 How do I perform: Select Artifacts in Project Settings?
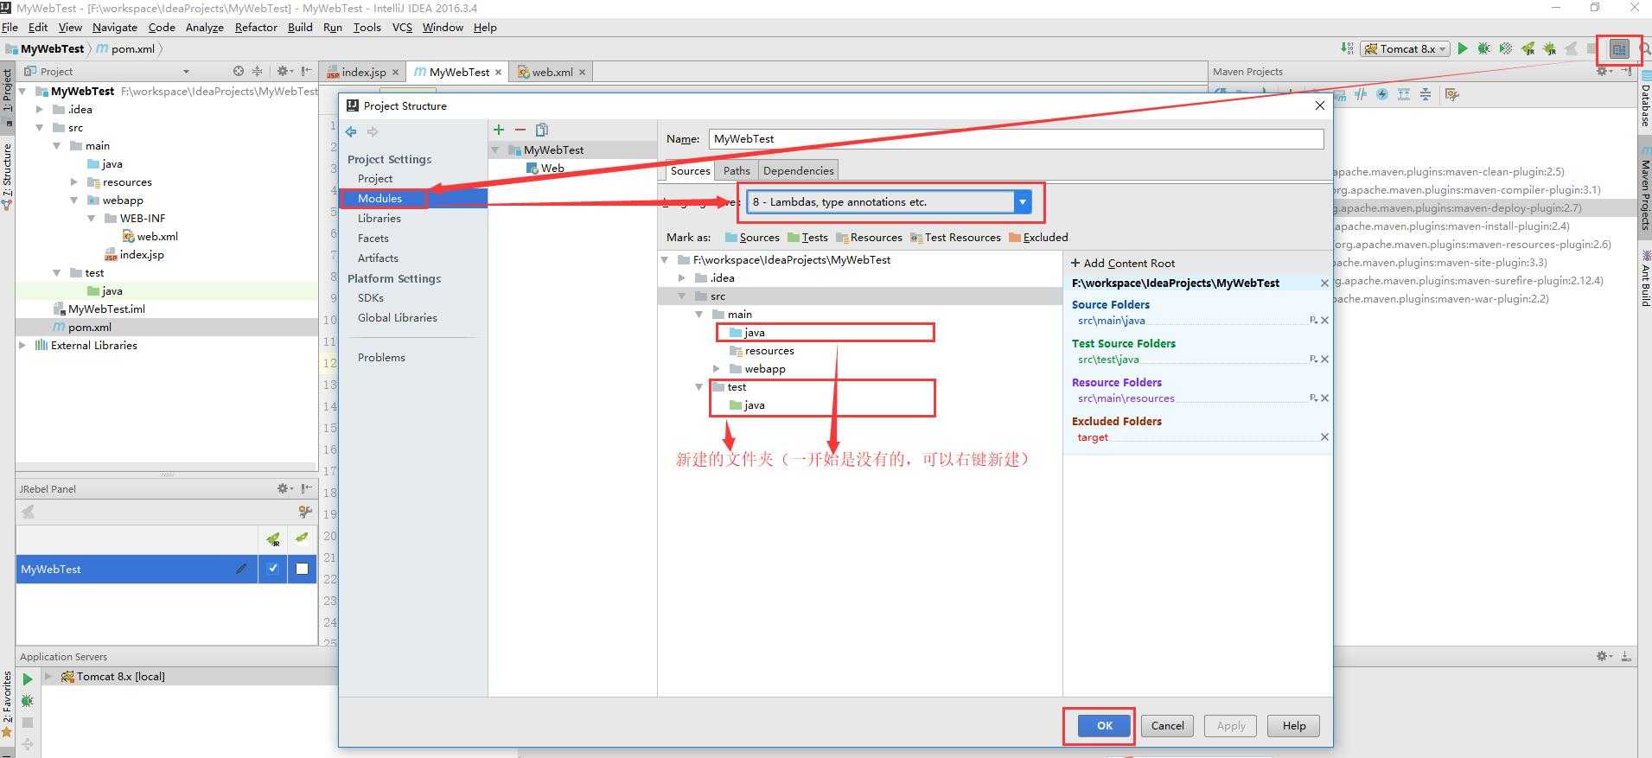[x=378, y=258]
